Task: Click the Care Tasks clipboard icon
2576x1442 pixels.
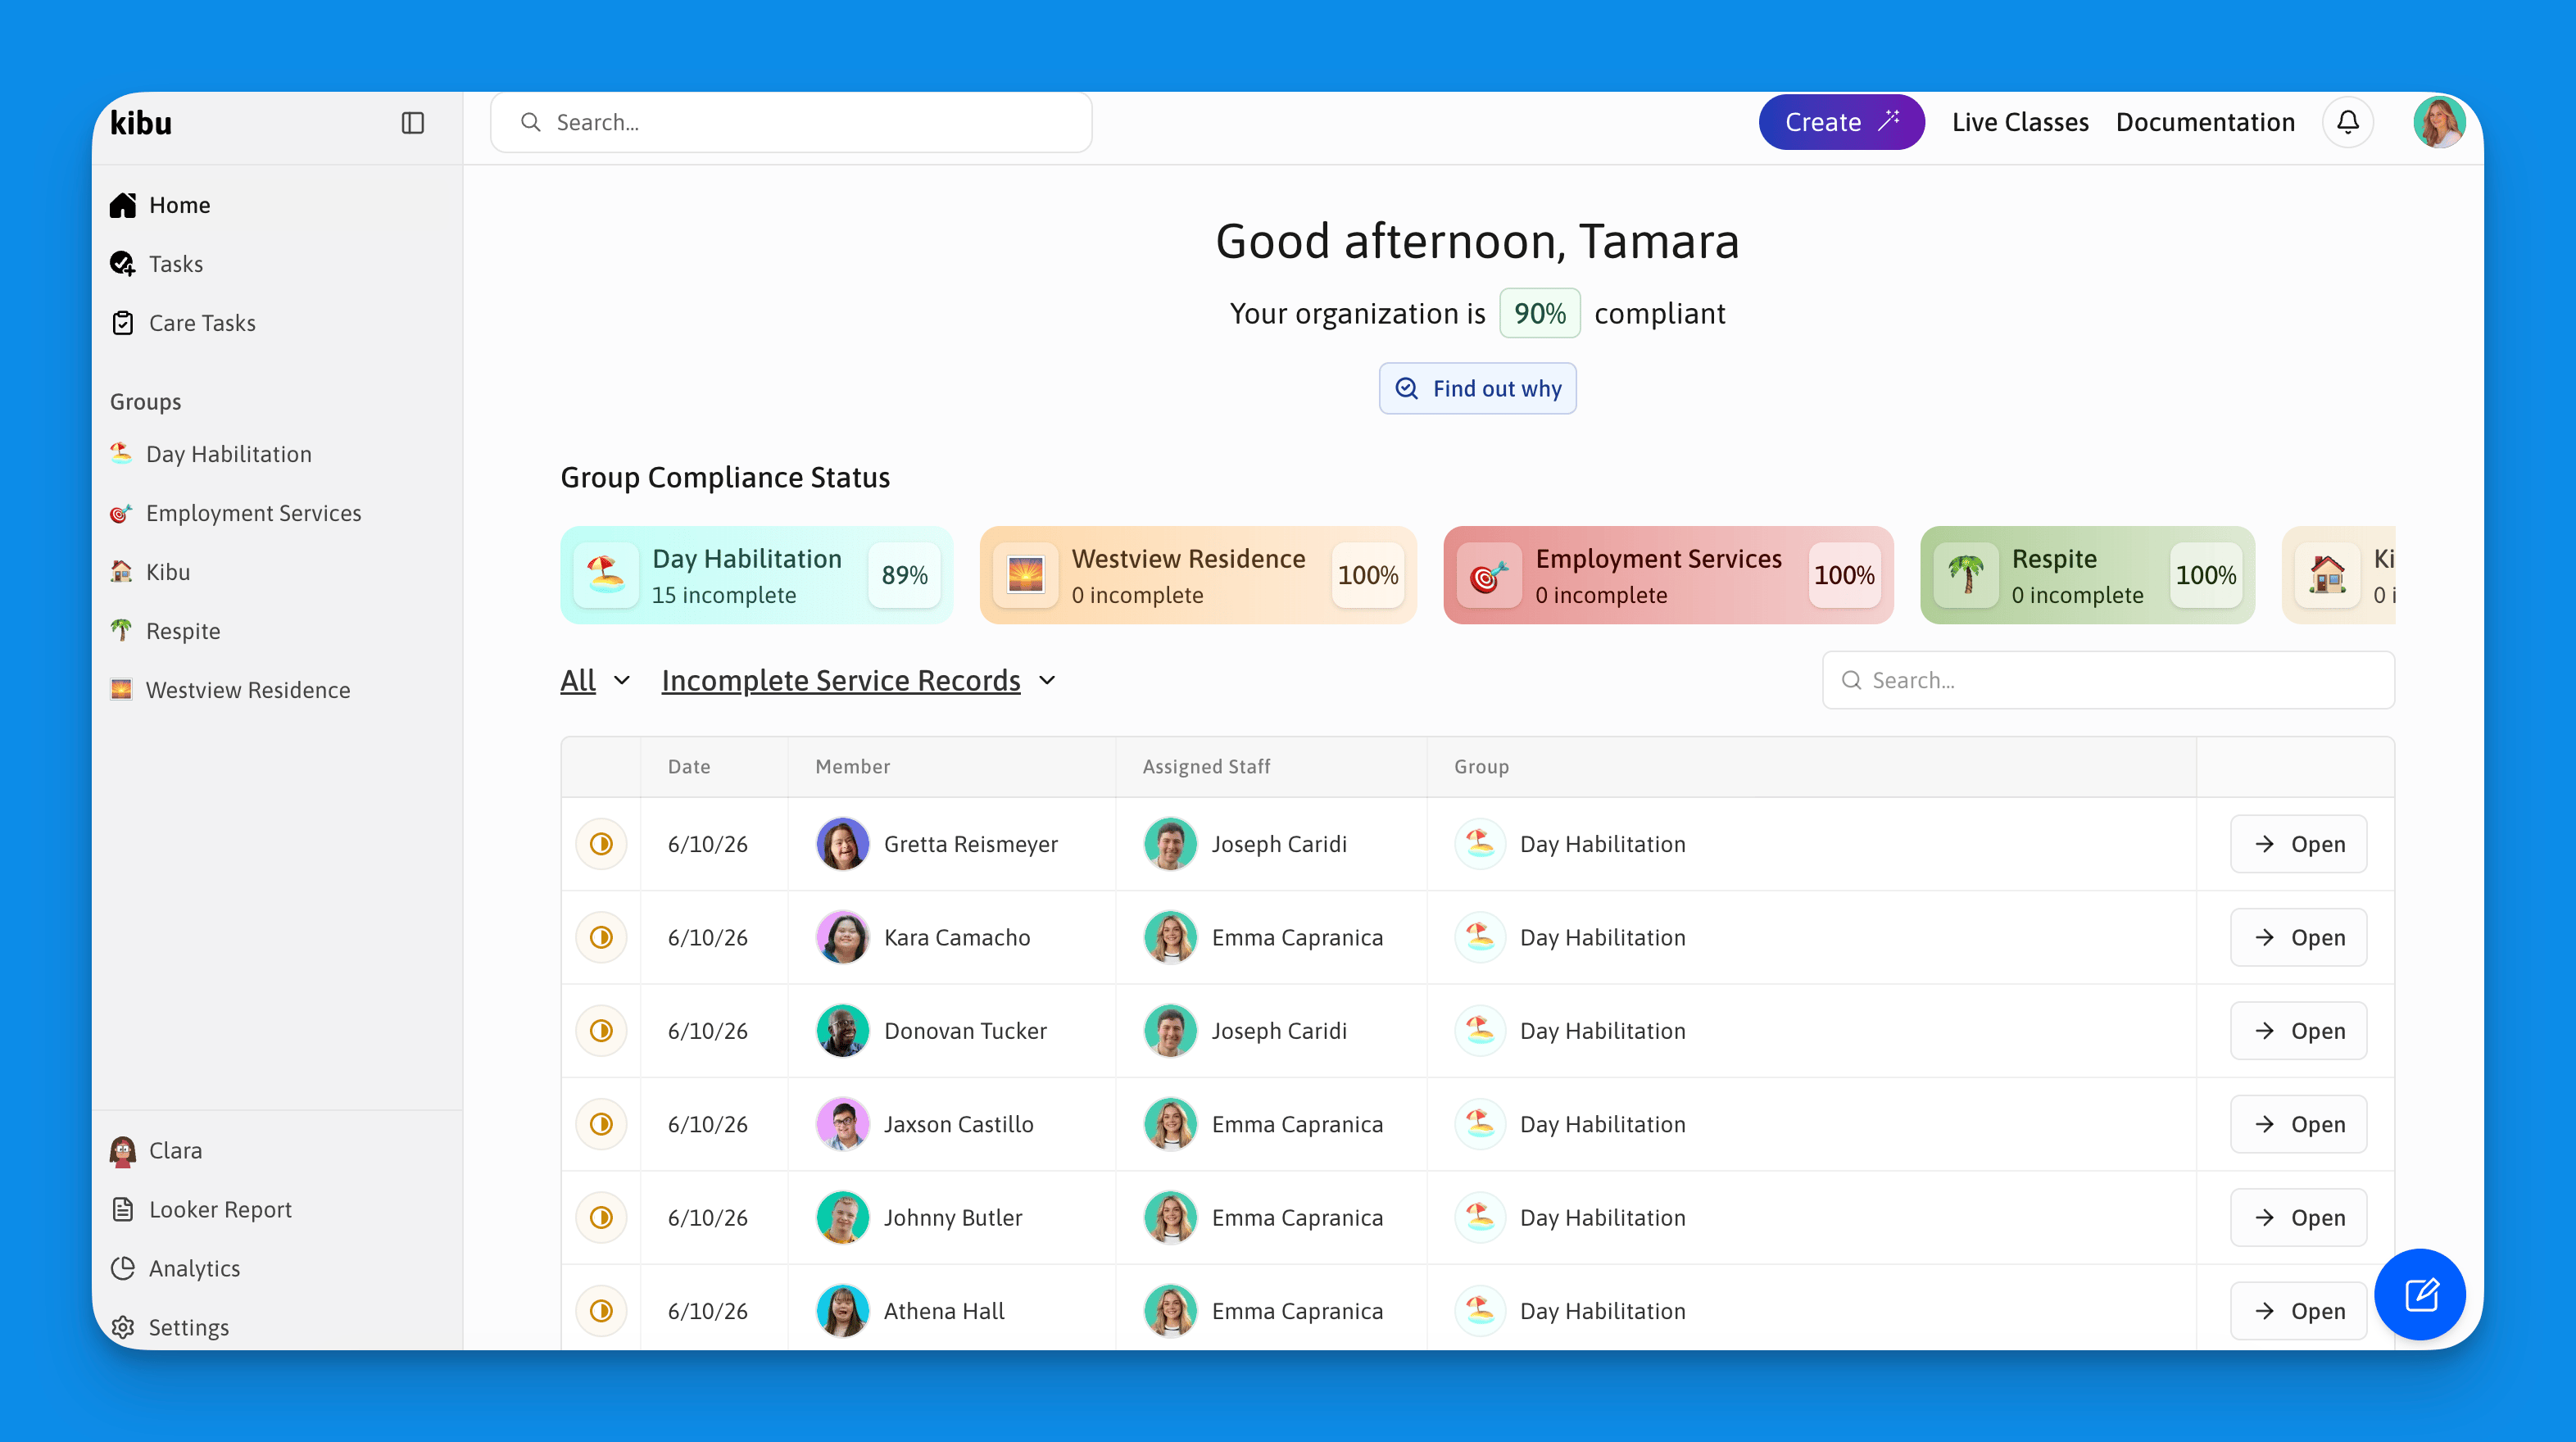Action: click(x=123, y=323)
